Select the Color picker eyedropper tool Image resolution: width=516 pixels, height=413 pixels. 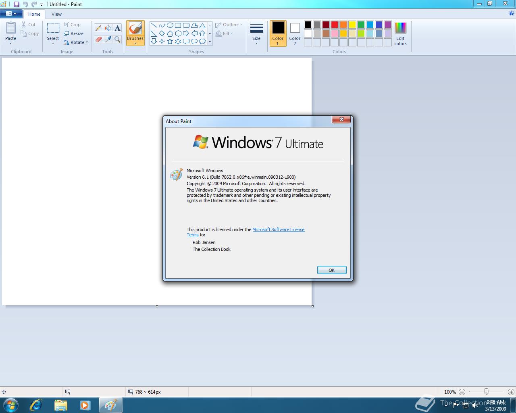coord(108,39)
